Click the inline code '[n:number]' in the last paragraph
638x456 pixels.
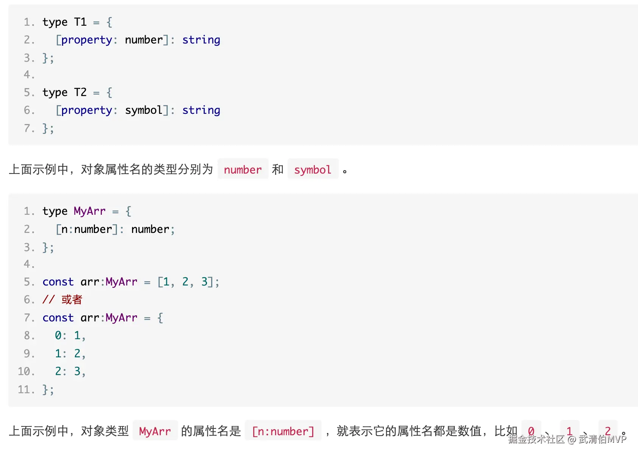coord(283,431)
